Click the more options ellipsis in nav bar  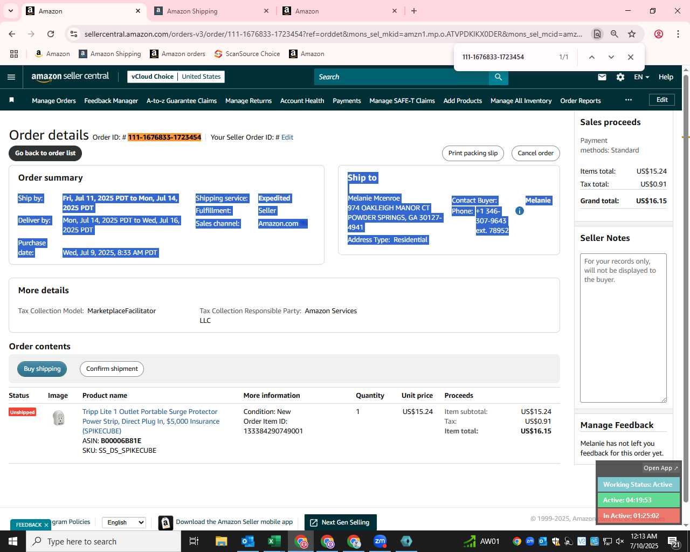[x=629, y=100]
